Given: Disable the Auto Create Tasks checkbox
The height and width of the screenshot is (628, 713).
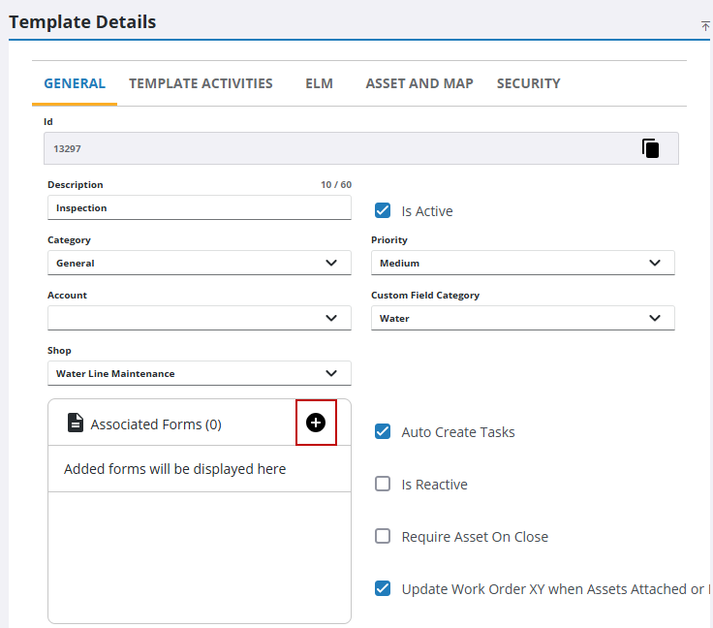Looking at the screenshot, I should point(383,431).
